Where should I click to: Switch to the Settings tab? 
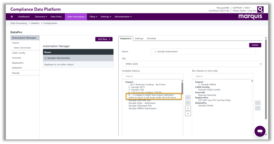click(139, 38)
